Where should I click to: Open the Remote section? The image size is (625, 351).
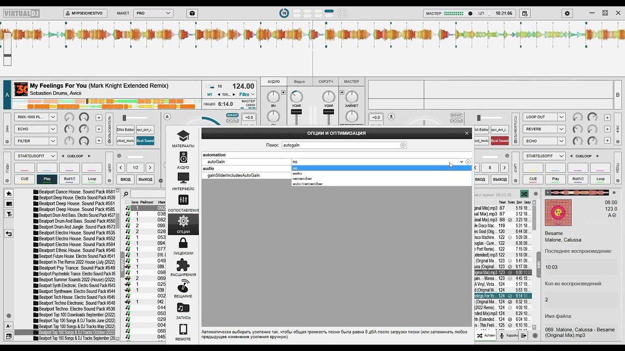tap(183, 332)
